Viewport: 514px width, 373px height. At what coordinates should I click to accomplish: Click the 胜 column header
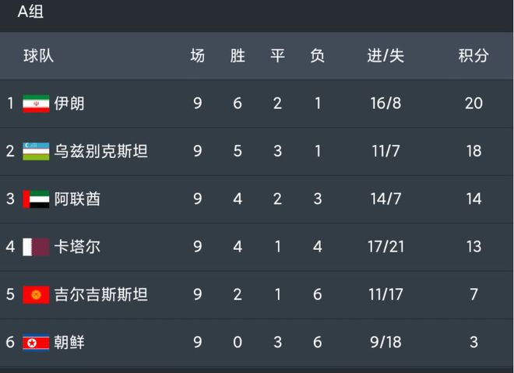tap(238, 56)
